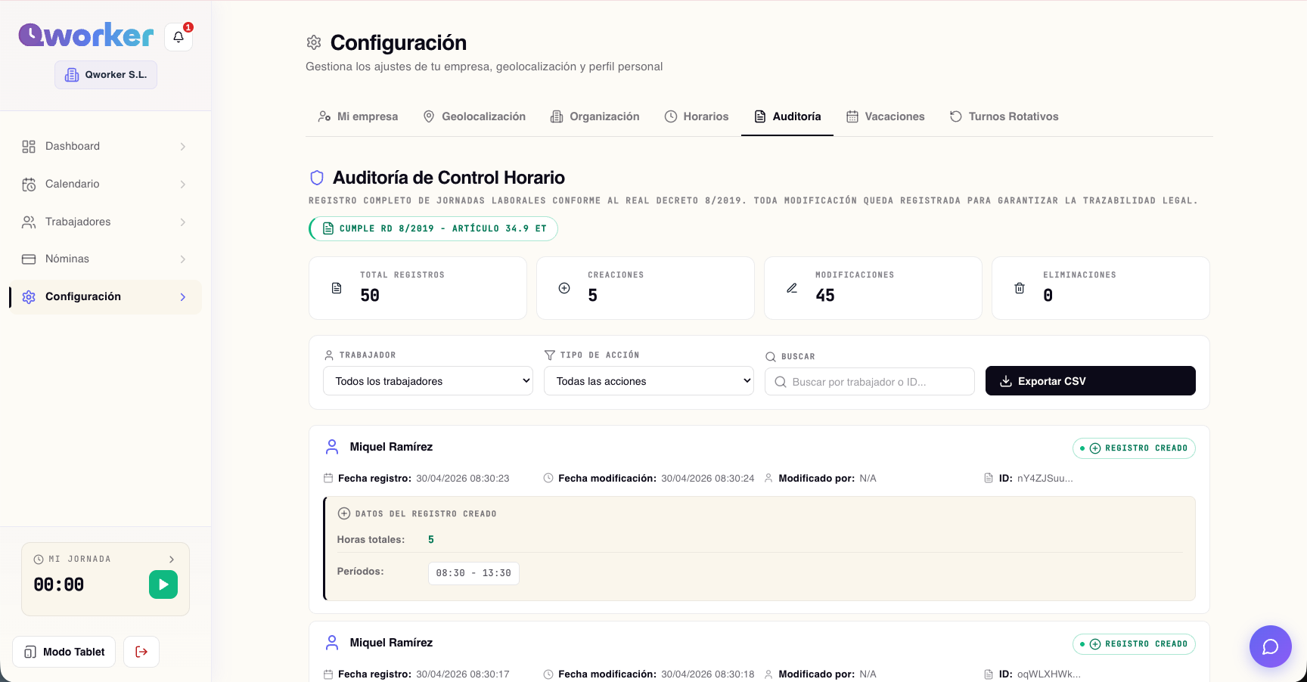
Task: Click the Creaciones plus-circle icon
Action: coord(564,288)
